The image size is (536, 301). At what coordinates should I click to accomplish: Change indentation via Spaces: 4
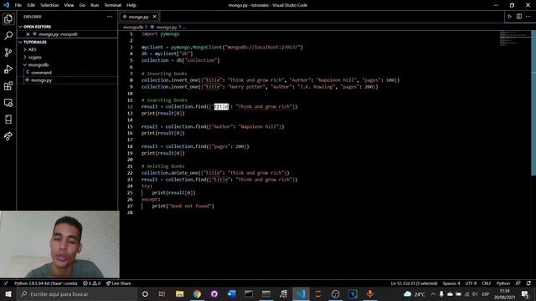tap(451, 283)
